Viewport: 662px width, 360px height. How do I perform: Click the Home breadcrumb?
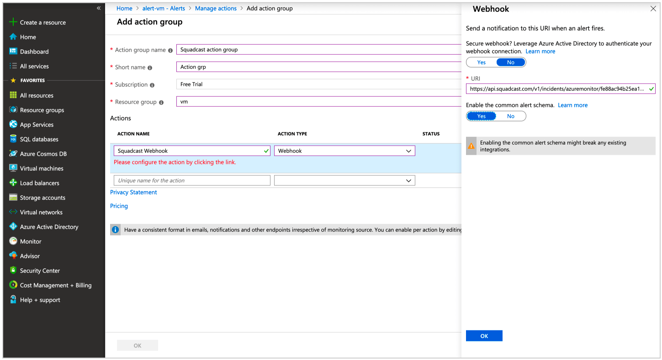(124, 8)
